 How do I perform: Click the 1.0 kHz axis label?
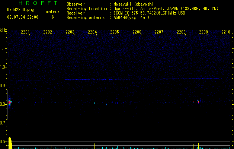(3, 67)
